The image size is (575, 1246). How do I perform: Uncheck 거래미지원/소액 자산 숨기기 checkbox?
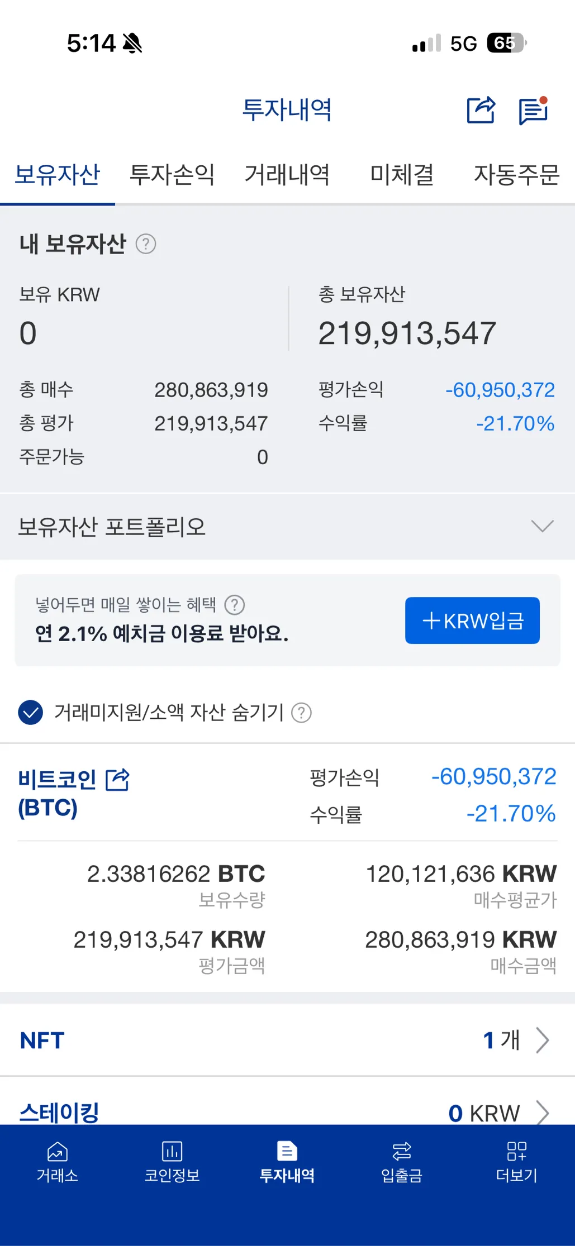(x=31, y=713)
